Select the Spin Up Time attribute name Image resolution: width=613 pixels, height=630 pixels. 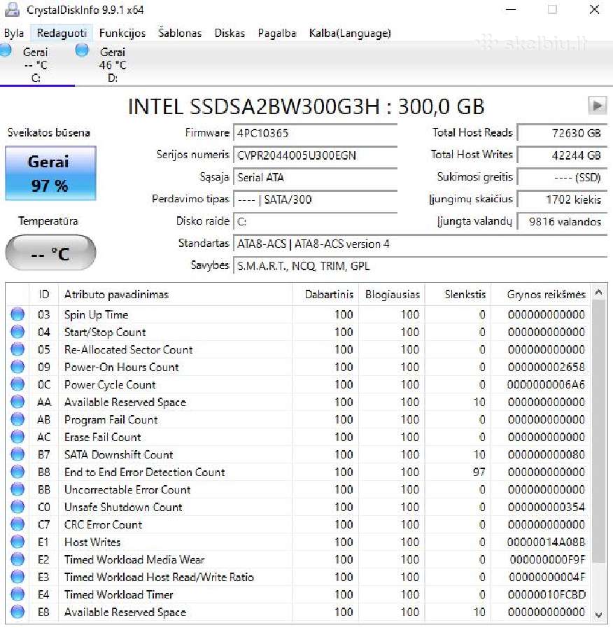tap(97, 314)
